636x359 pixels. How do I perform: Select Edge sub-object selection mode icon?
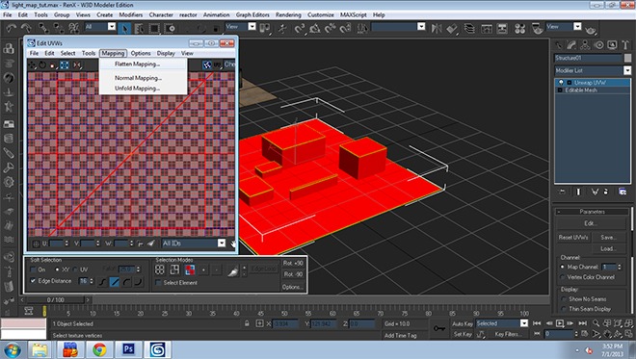(174, 269)
